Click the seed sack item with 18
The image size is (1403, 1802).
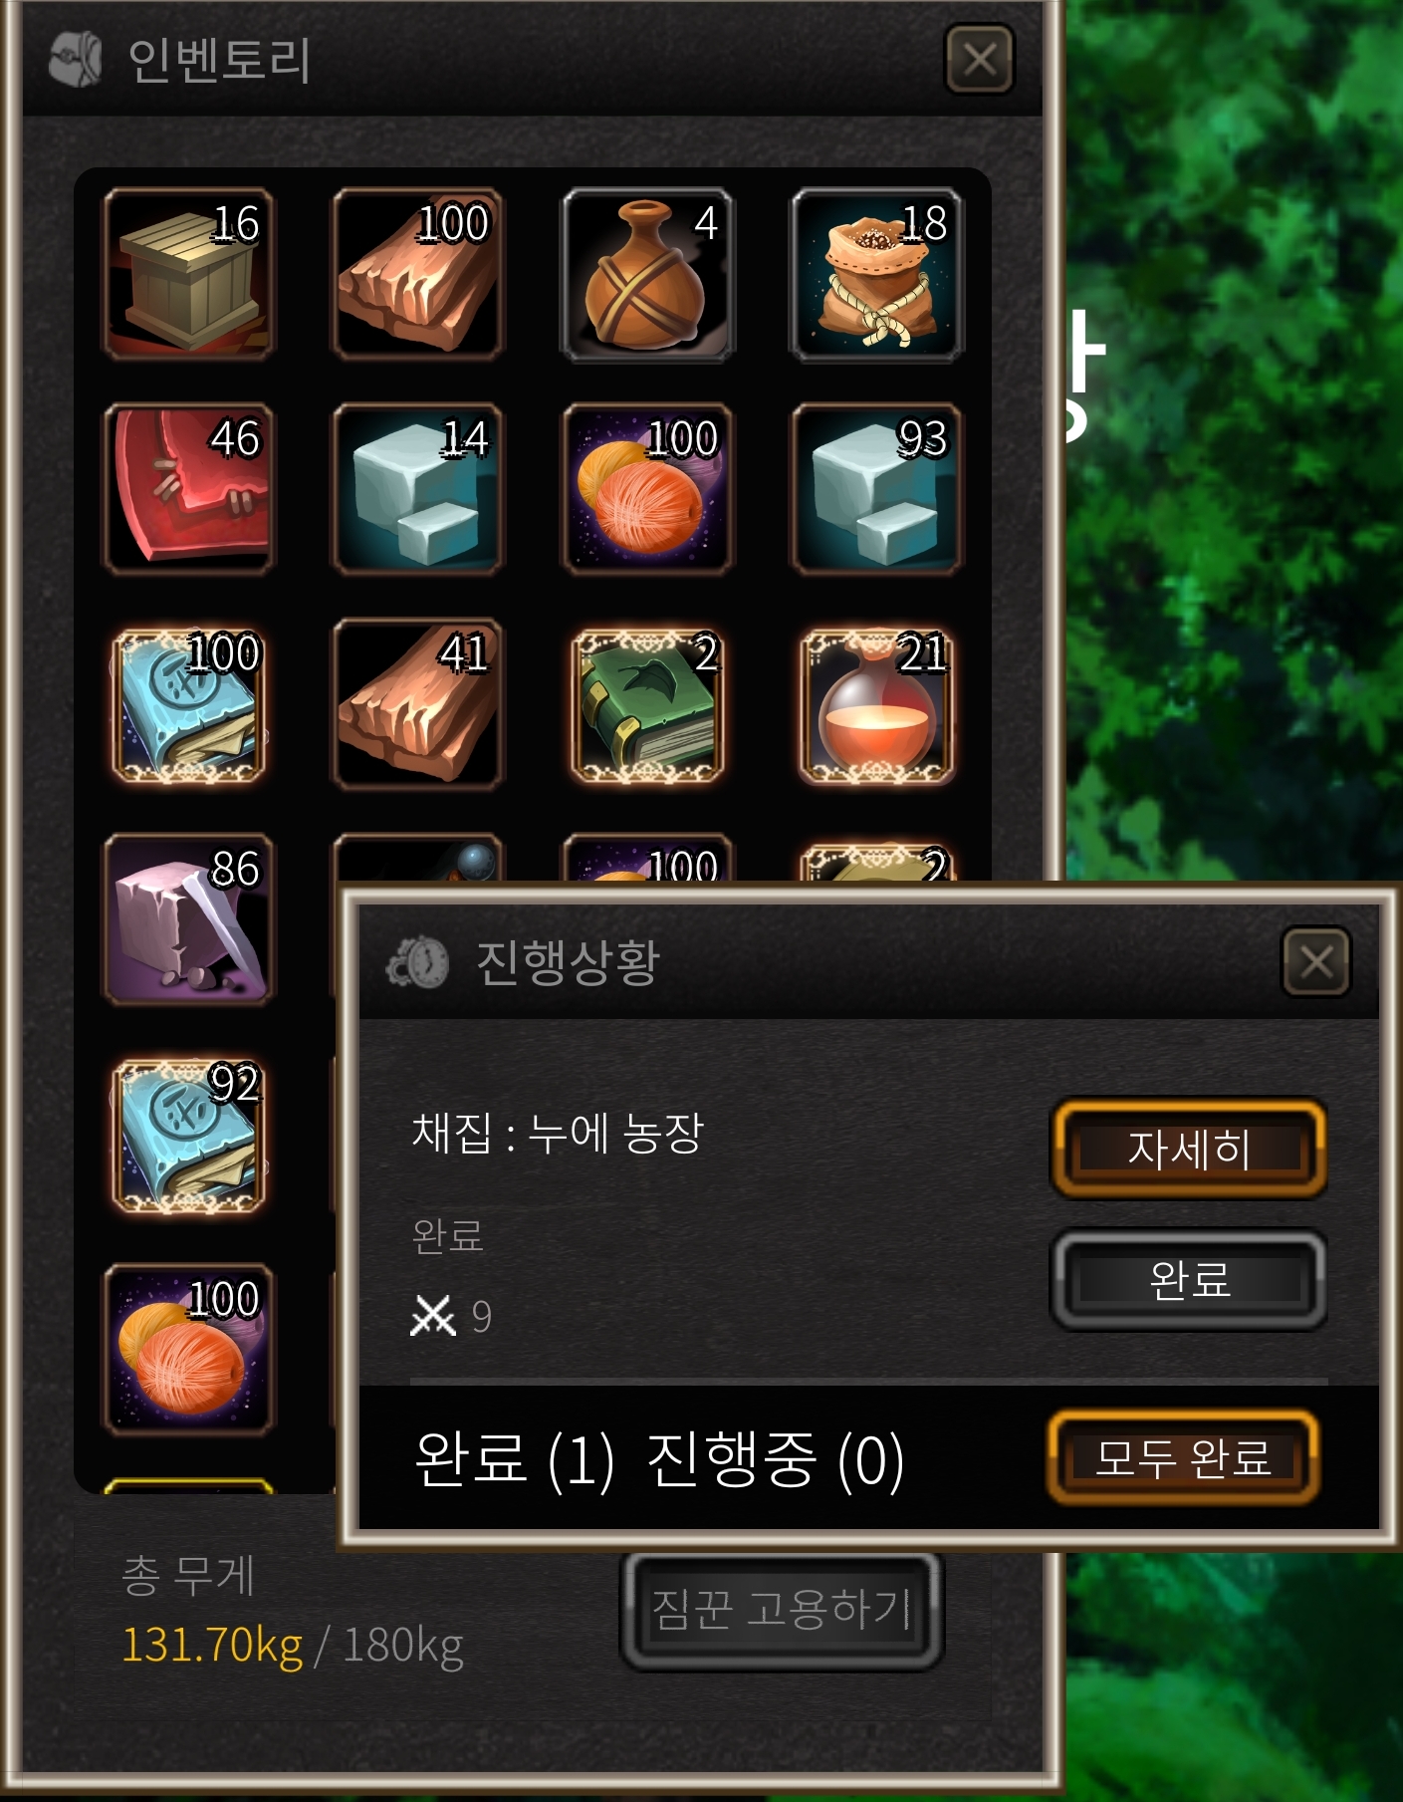[x=876, y=274]
